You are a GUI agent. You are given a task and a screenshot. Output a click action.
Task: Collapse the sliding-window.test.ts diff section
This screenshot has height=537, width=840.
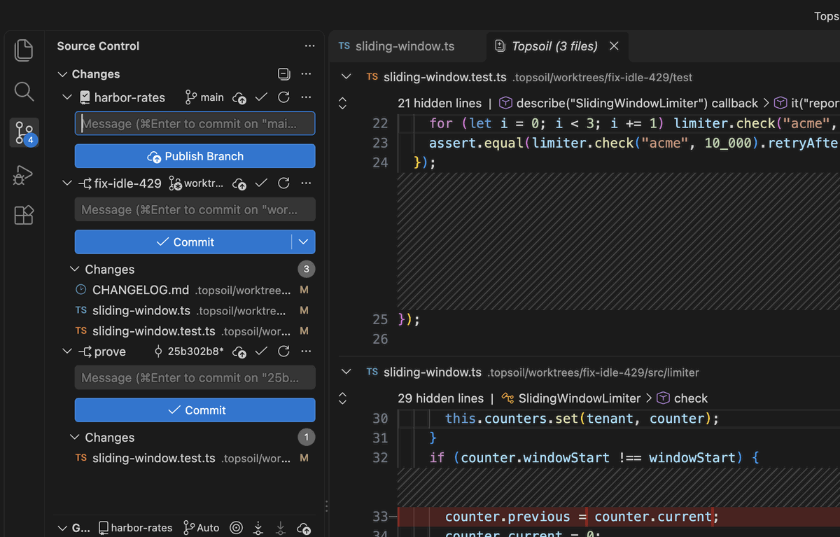point(345,76)
